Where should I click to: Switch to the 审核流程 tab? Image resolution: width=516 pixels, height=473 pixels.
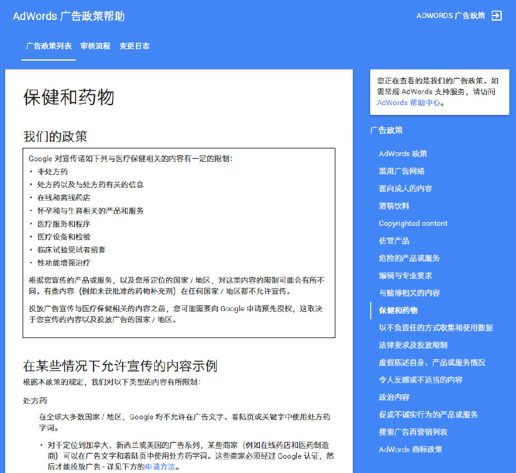pos(95,46)
